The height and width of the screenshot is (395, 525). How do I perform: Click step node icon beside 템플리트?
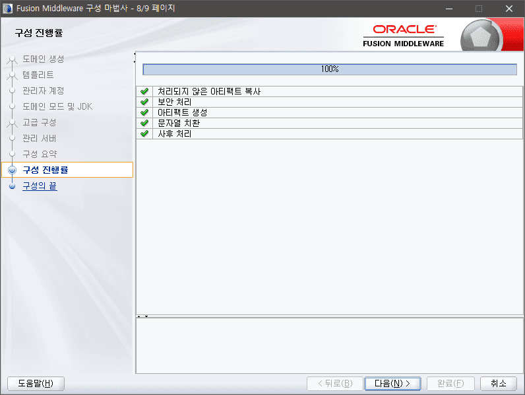click(x=13, y=75)
